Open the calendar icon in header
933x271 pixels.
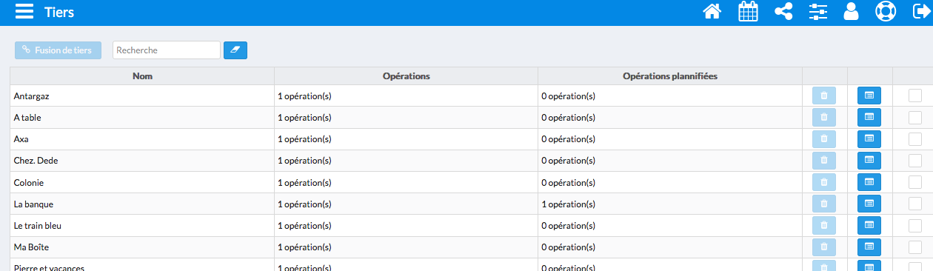point(749,12)
